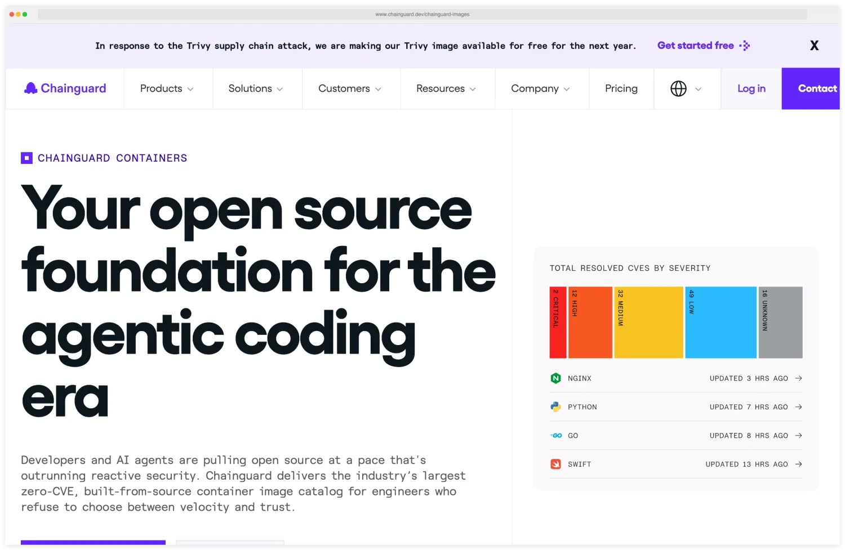The width and height of the screenshot is (845, 550).
Task: Open the Customers nav item
Action: pos(351,88)
